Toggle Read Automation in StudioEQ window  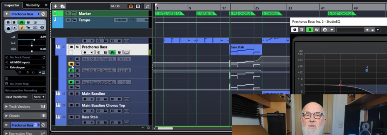[310, 30]
